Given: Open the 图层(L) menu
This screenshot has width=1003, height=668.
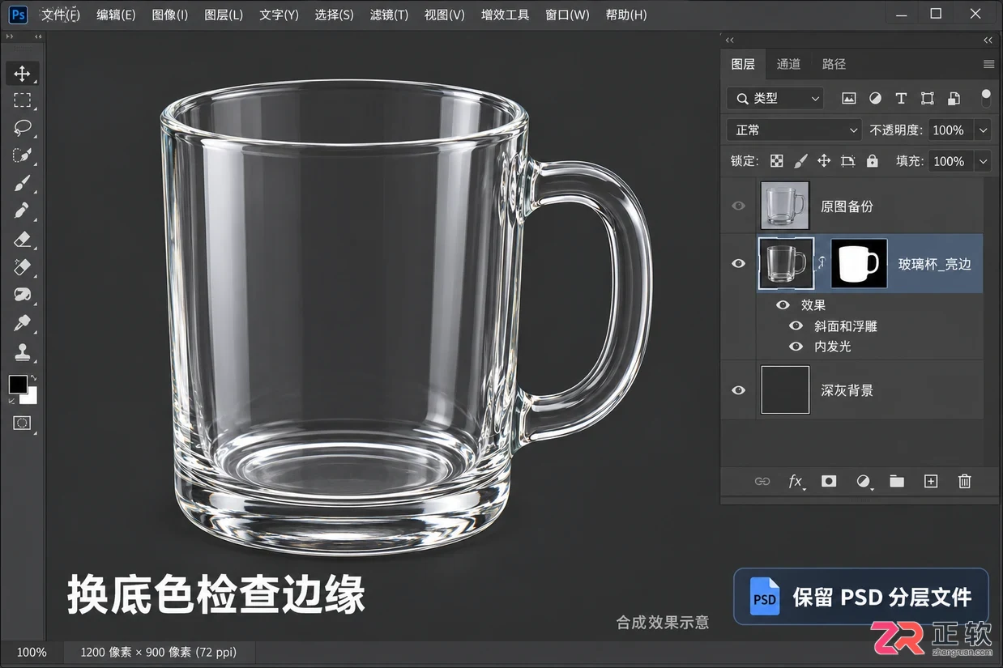Looking at the screenshot, I should tap(224, 15).
